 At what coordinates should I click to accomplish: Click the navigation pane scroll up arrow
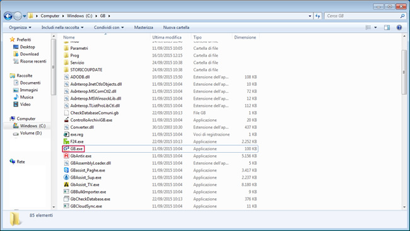(x=54, y=37)
